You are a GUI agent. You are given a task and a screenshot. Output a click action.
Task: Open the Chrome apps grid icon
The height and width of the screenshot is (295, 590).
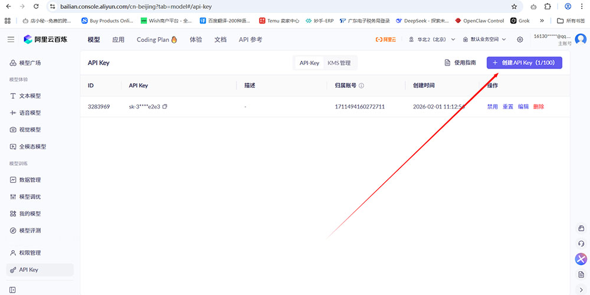coord(8,21)
